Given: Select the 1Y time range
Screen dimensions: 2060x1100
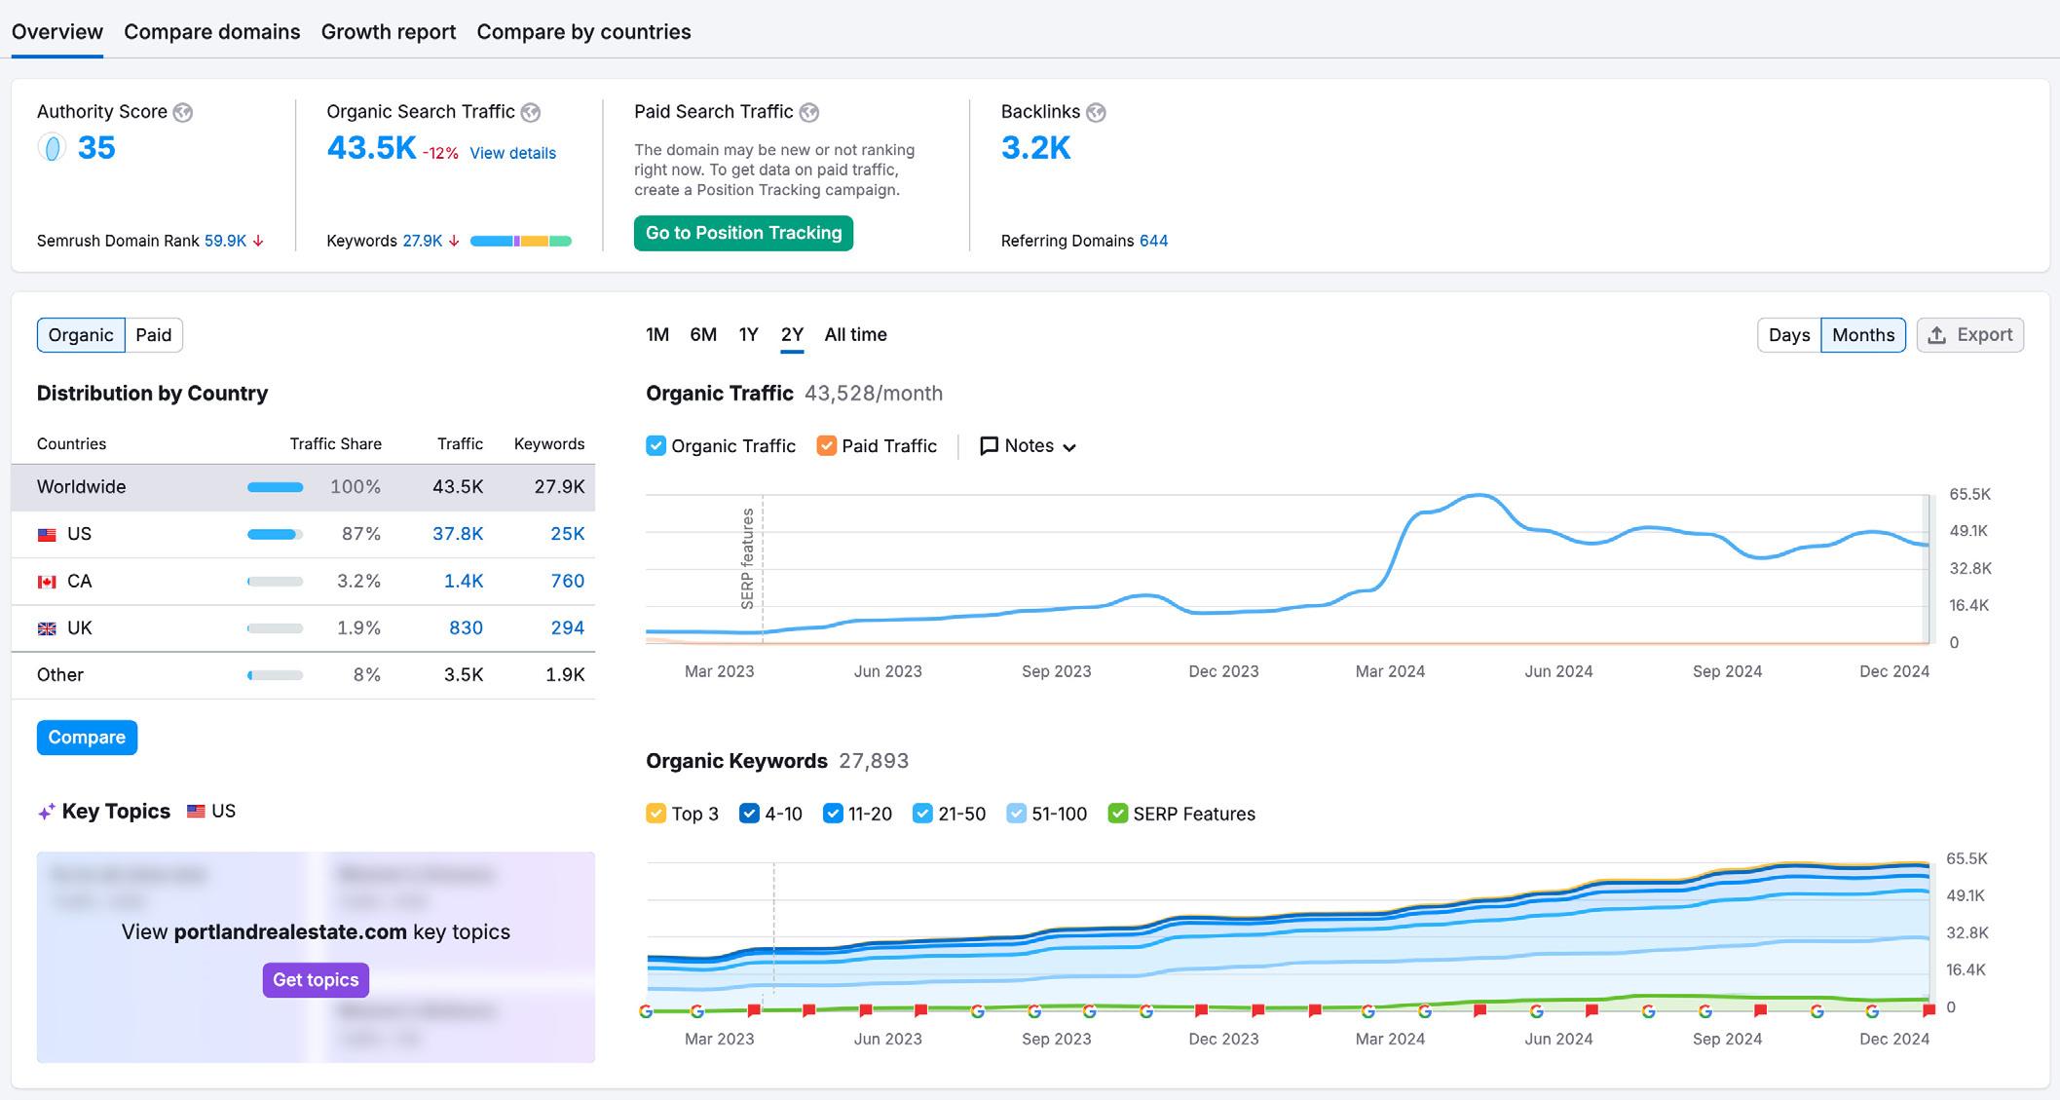Looking at the screenshot, I should coord(748,335).
